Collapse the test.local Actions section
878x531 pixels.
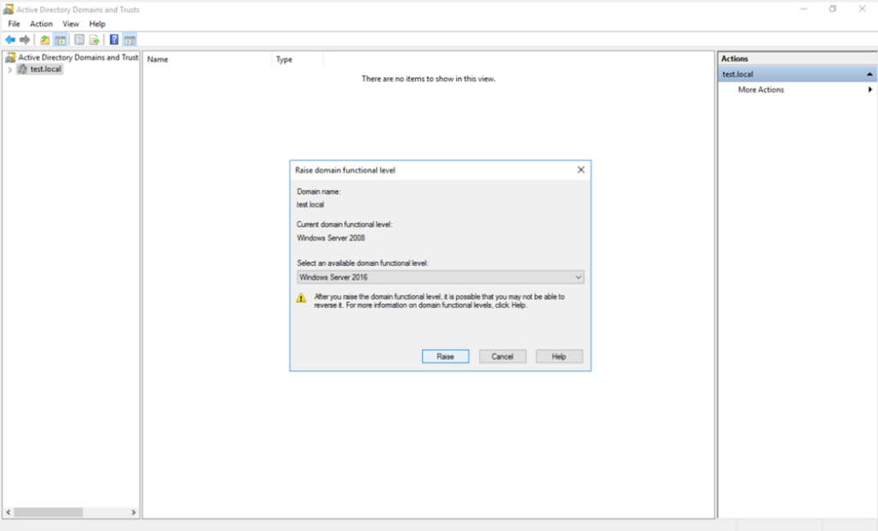869,74
